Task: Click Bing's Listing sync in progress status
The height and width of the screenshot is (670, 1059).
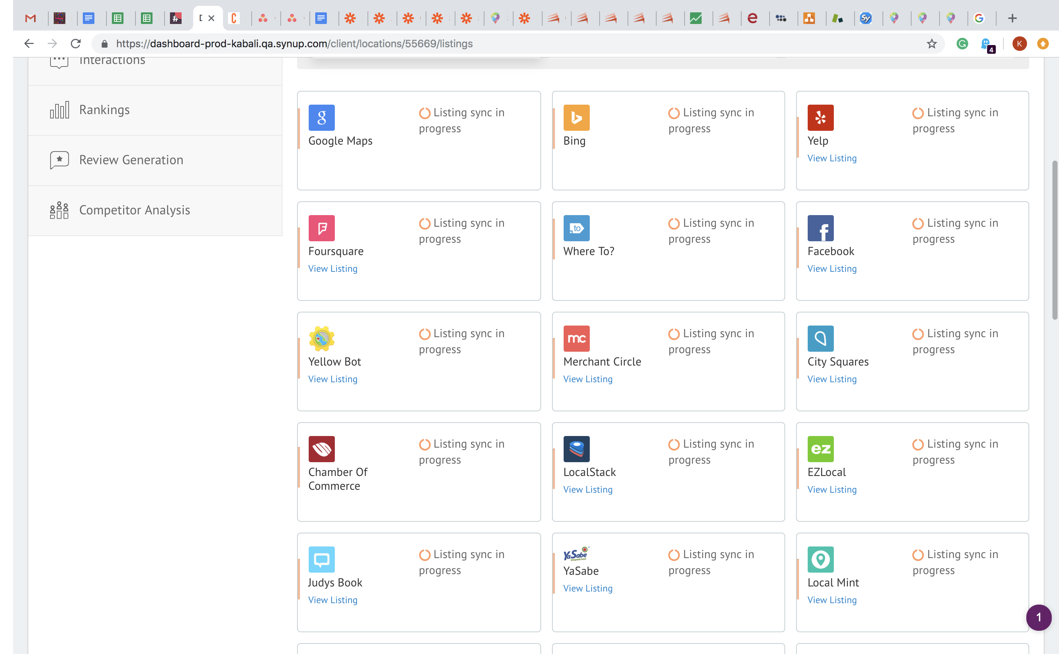Action: click(711, 121)
